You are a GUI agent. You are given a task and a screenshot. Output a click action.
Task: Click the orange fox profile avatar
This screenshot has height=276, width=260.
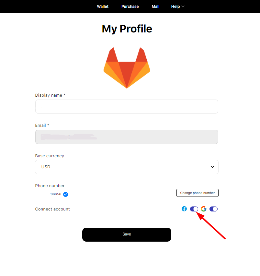point(127,68)
